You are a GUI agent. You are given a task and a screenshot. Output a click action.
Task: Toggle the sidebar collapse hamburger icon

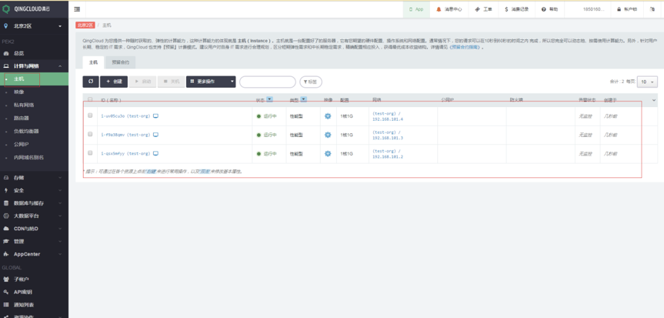78,9
